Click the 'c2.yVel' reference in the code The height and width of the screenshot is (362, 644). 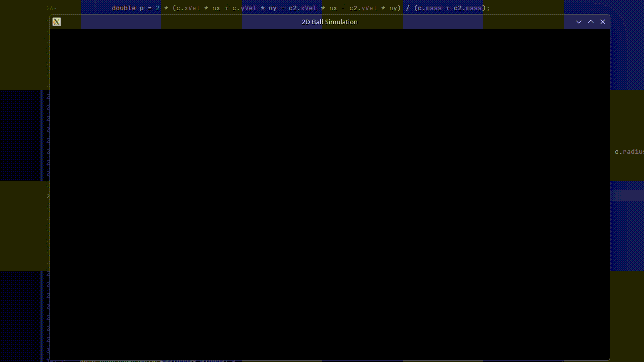click(x=363, y=8)
